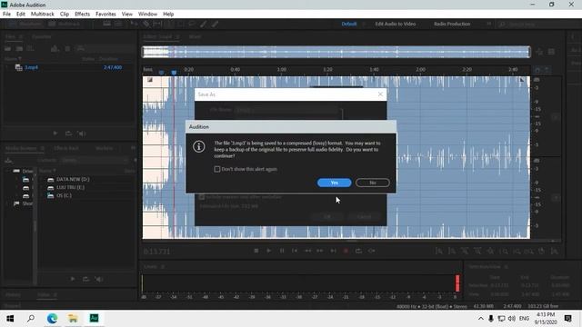Select the Move tool
Viewport: 582px width, 327px height.
(x=134, y=24)
